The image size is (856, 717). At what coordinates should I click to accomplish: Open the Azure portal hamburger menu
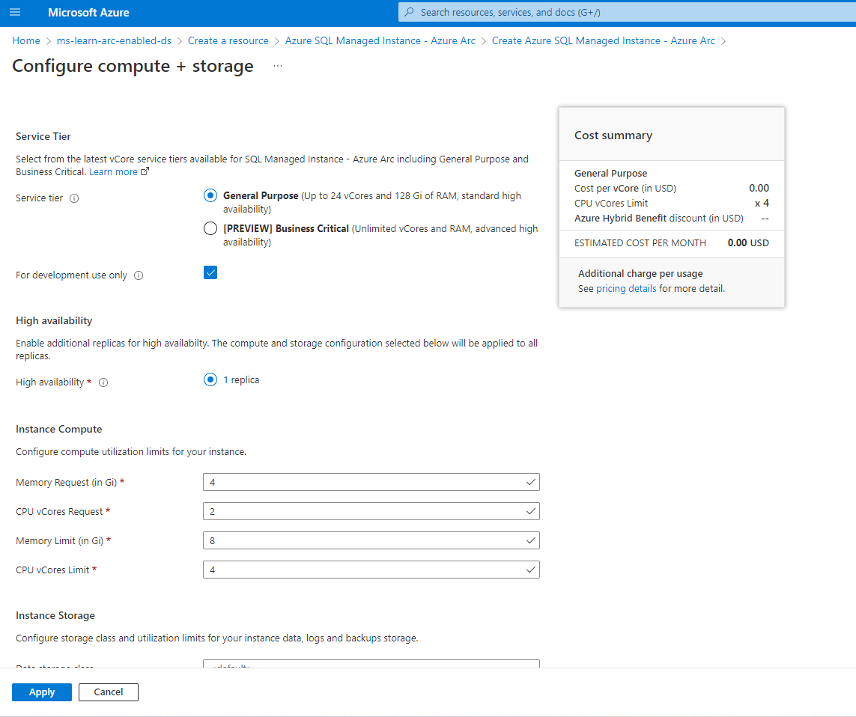pyautogui.click(x=15, y=12)
